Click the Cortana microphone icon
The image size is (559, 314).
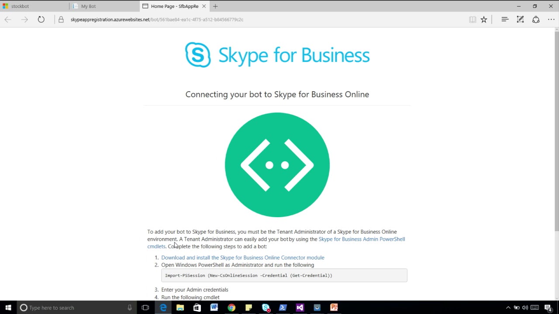[x=130, y=307]
